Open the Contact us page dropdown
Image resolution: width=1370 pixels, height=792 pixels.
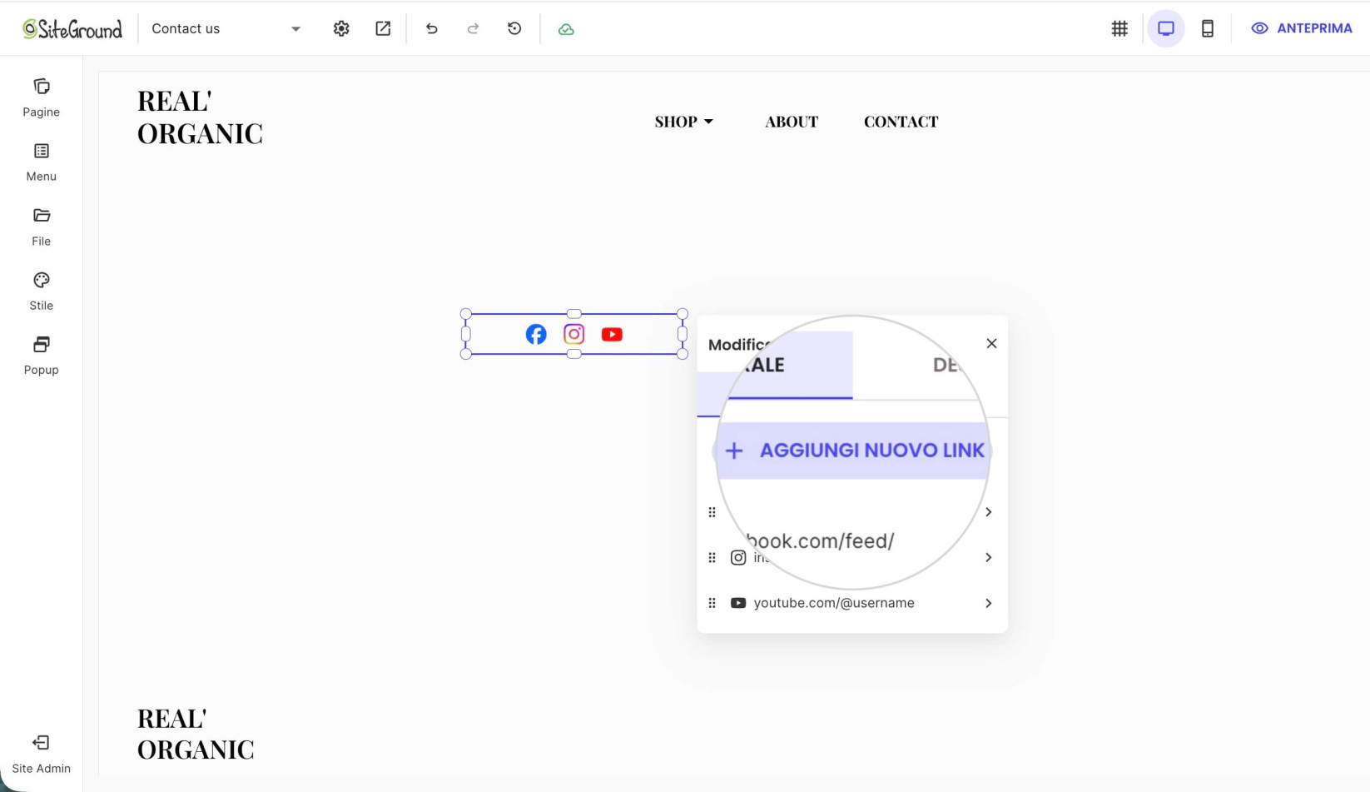[x=226, y=28]
